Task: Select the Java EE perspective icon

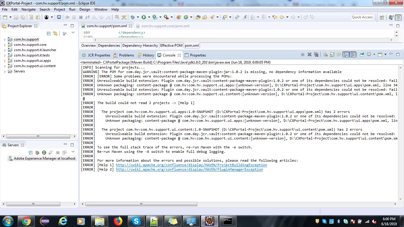Action: [x=391, y=17]
